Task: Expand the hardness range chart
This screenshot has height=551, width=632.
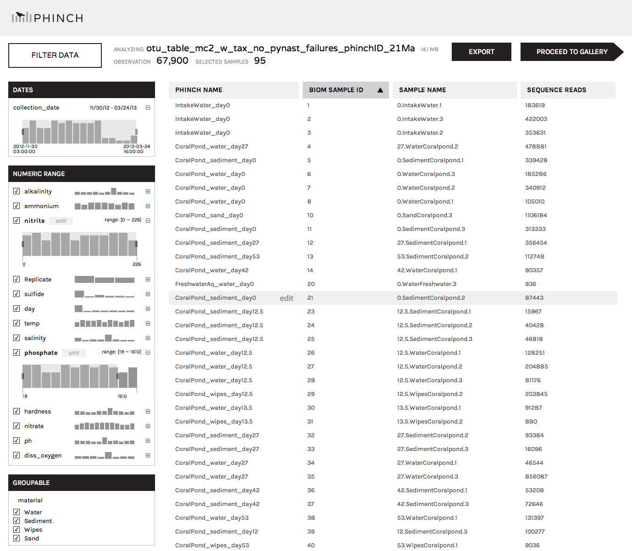Action: click(148, 412)
